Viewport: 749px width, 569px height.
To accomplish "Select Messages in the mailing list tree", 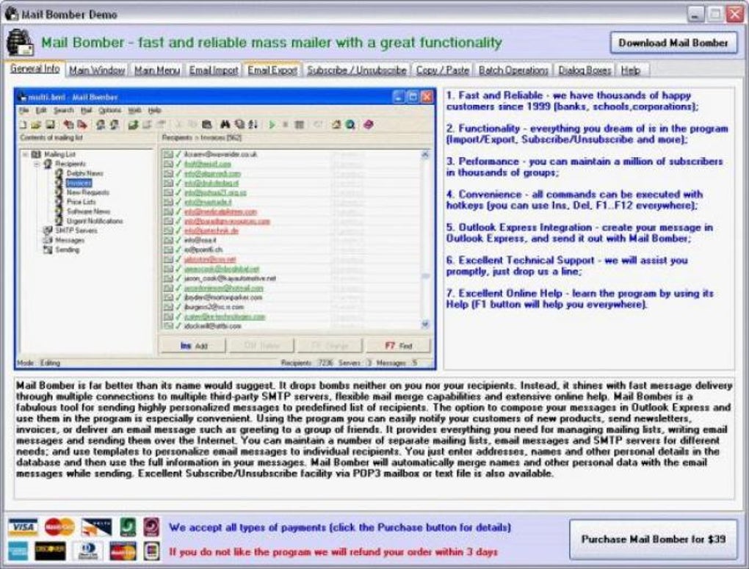I will click(x=70, y=240).
